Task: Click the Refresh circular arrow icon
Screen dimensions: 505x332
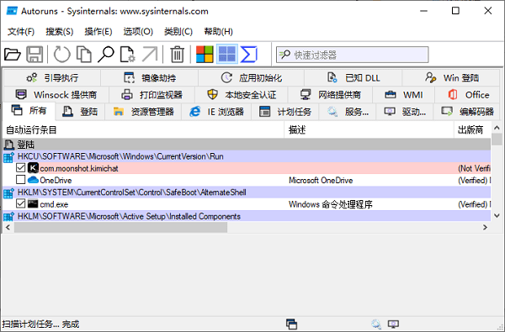Action: (x=61, y=54)
